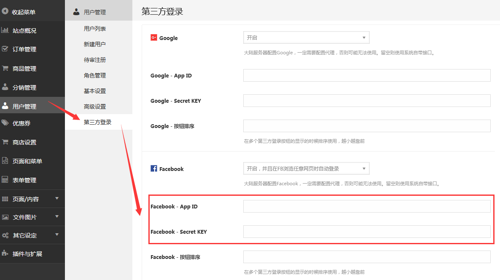This screenshot has height=280, width=500.
Task: Expand the 页面/内容 sidebar section
Action: pyautogui.click(x=57, y=198)
